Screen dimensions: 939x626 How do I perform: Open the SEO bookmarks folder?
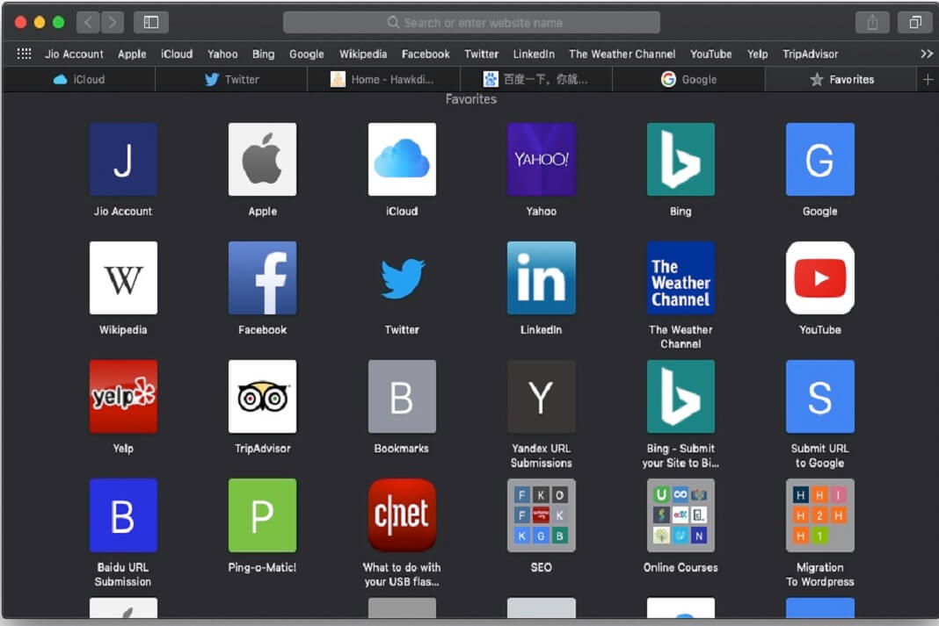(541, 515)
